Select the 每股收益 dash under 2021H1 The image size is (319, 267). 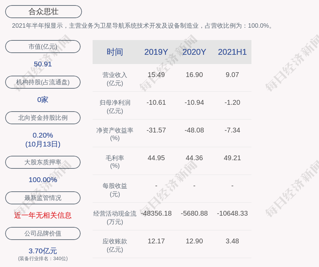[x=232, y=186]
